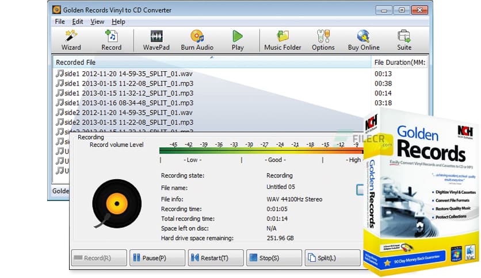481x278 pixels.
Task: Click the green Play toolbar icon
Action: point(238,40)
